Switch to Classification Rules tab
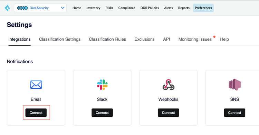This screenshot has width=259, height=135. click(107, 39)
